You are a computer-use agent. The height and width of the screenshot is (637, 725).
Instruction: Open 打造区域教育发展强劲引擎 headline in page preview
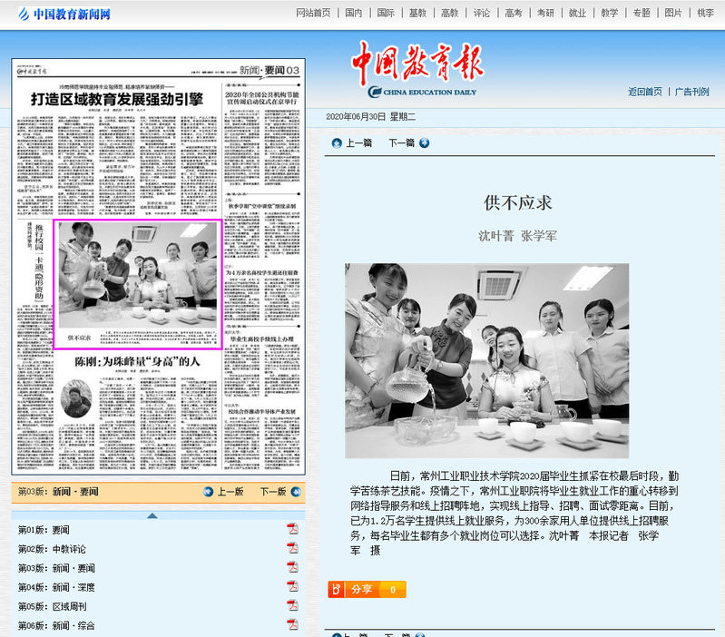[117, 99]
